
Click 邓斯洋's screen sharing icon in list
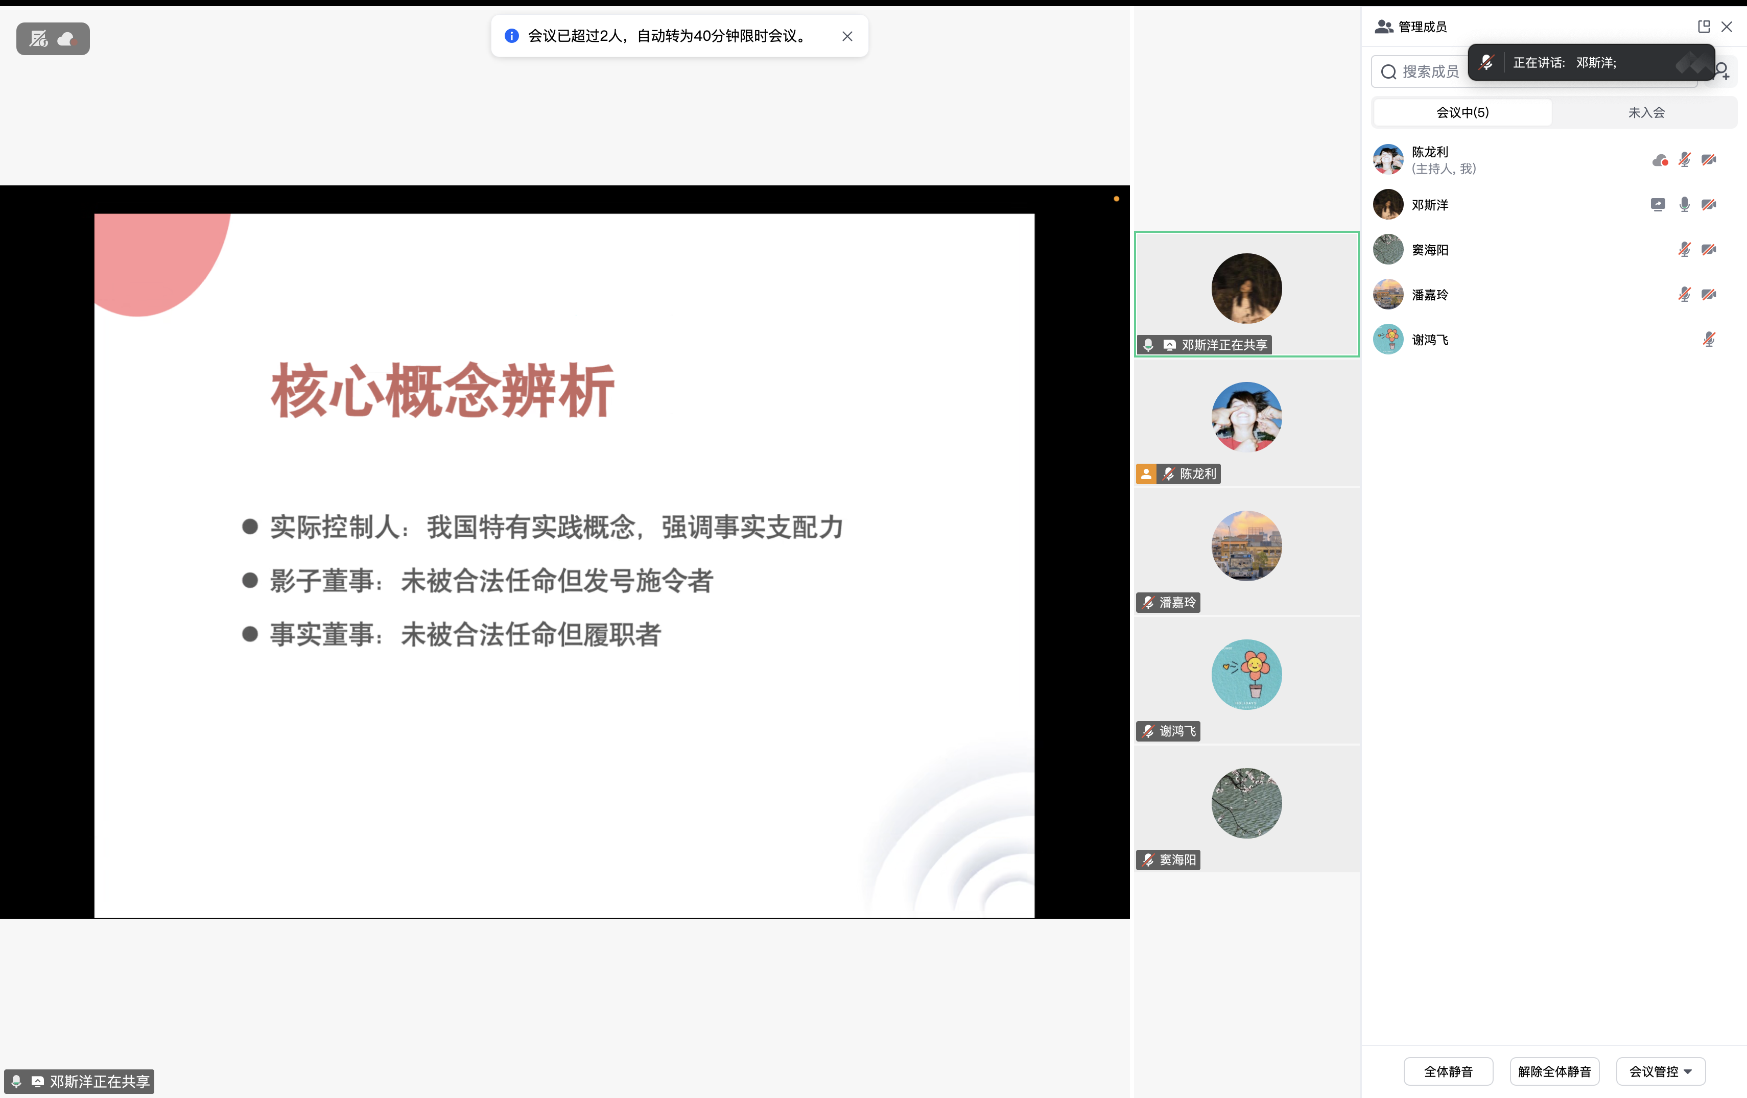[x=1658, y=205]
